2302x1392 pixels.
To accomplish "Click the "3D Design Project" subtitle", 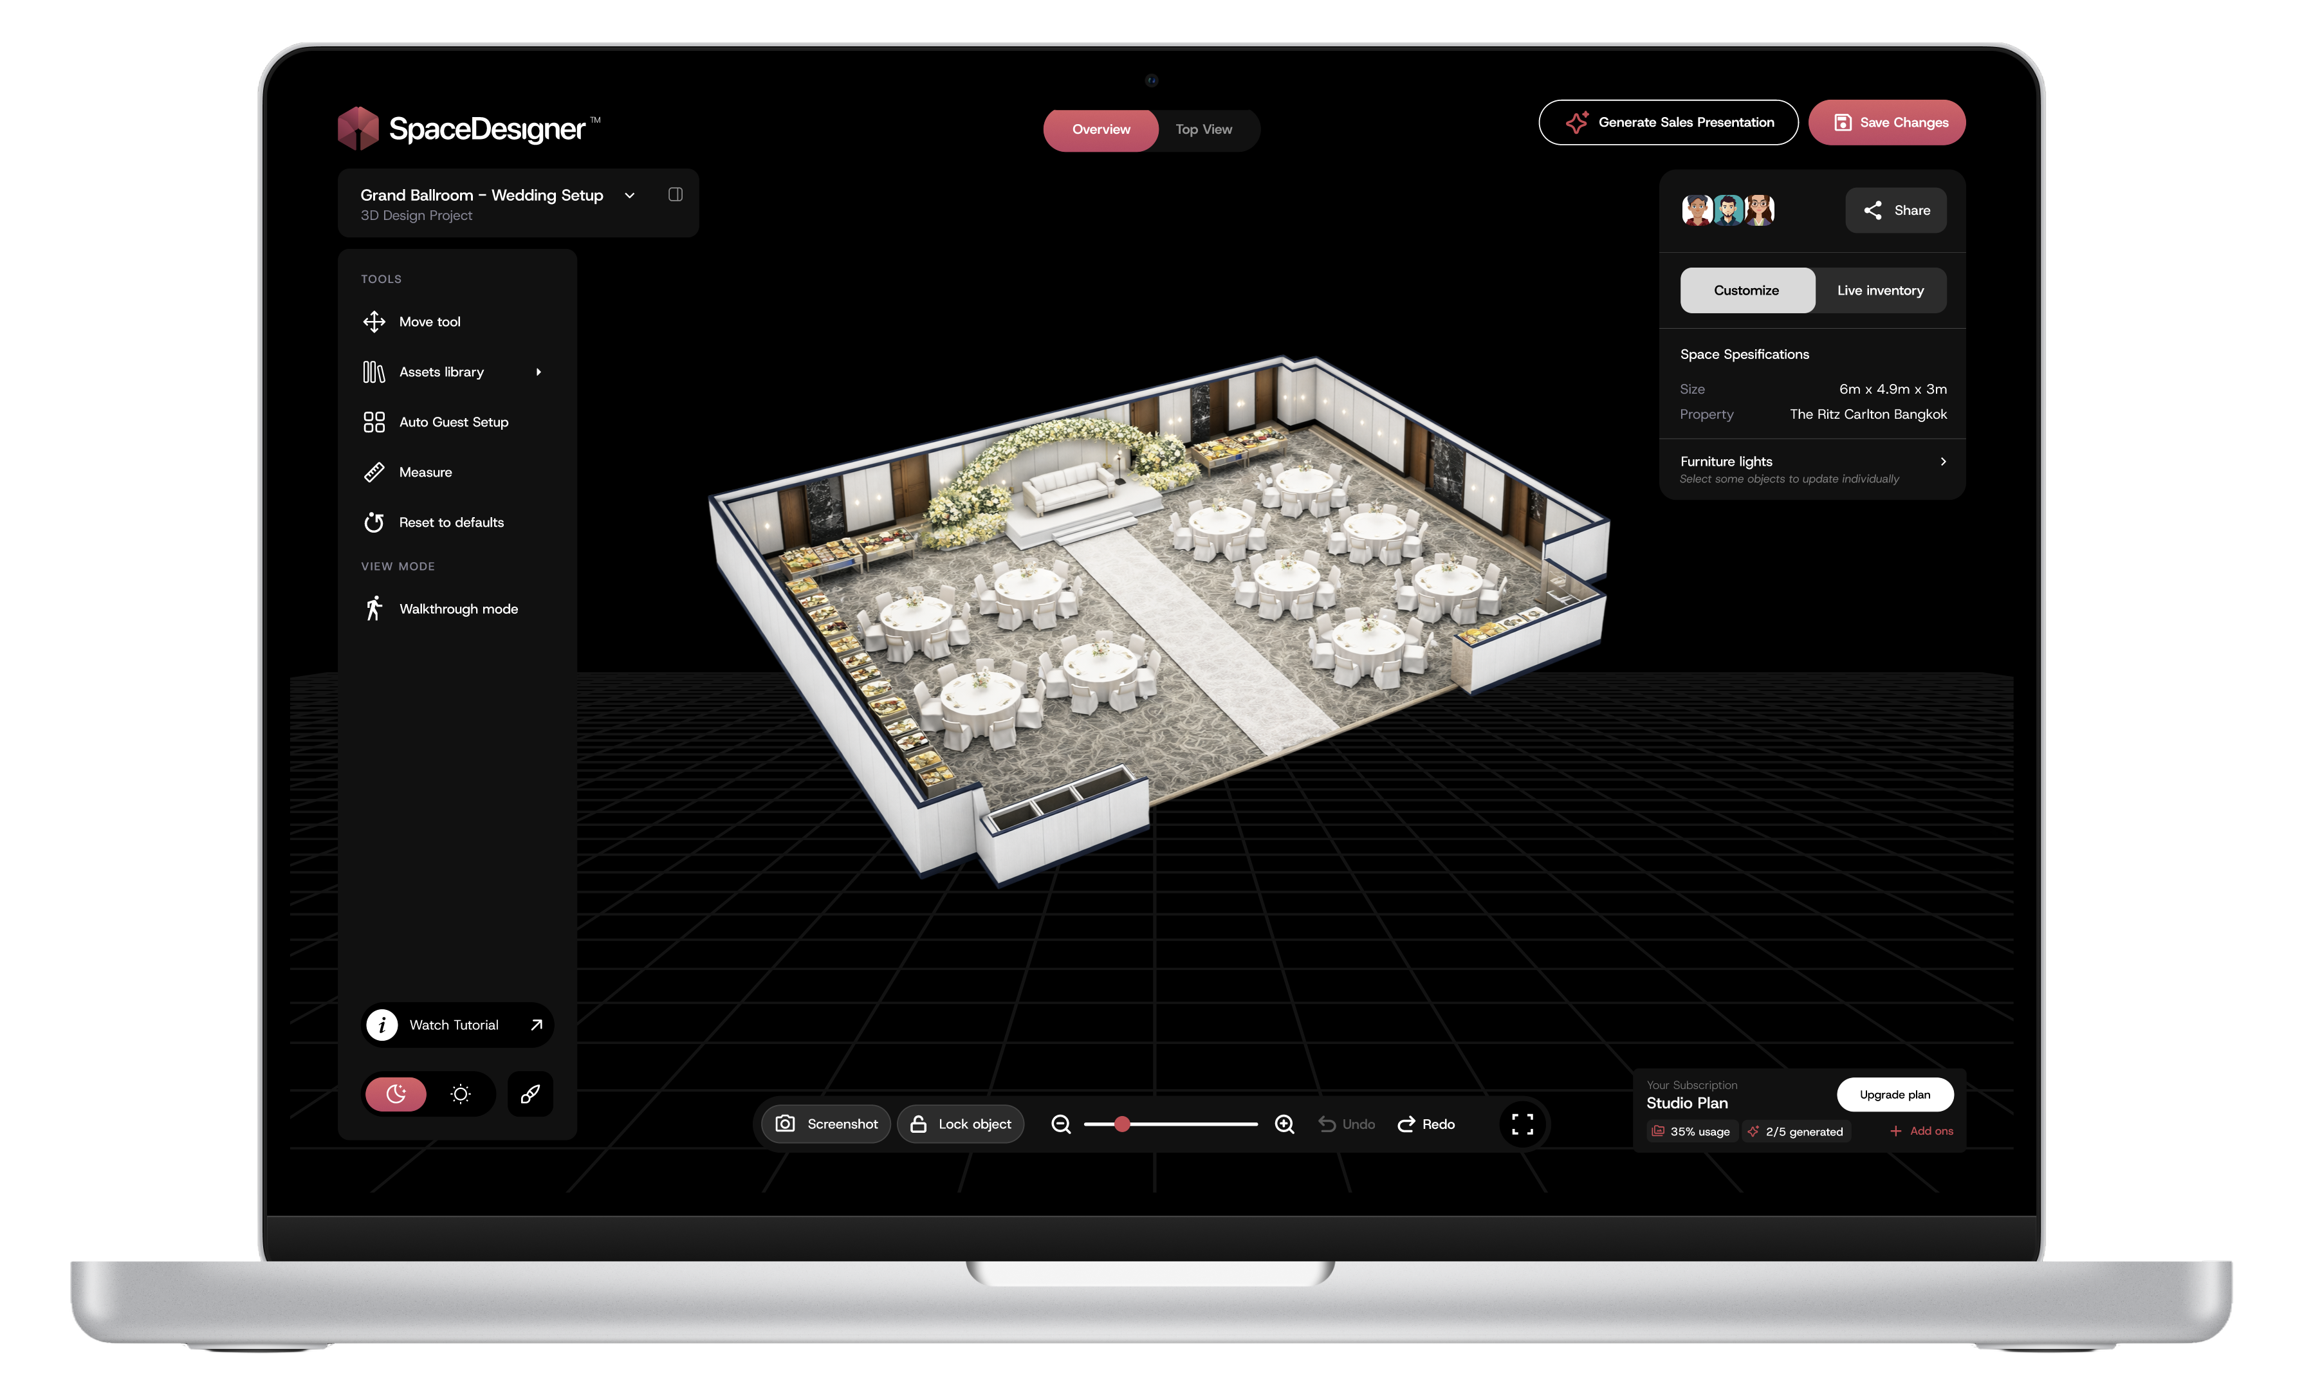I will tap(417, 215).
